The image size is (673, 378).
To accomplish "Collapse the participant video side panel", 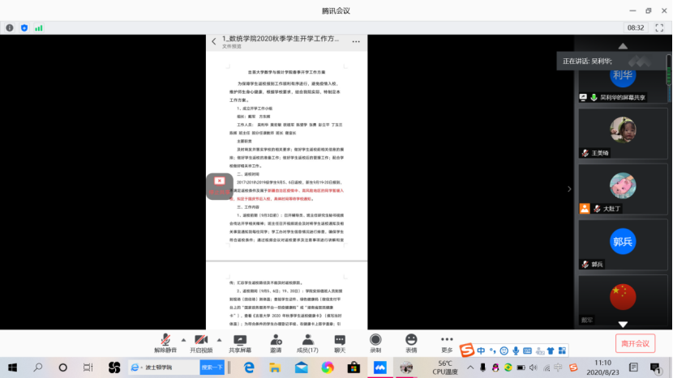I will point(568,189).
